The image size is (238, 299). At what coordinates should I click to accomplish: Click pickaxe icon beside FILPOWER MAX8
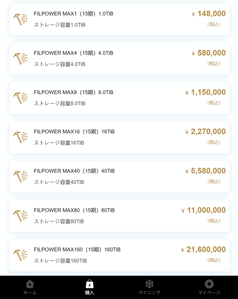(x=20, y=98)
